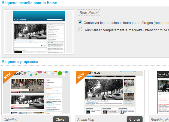The width and height of the screenshot is (169, 122).
Task: Click the 'Réinitialiser complètement' label text
Action: 125,30
